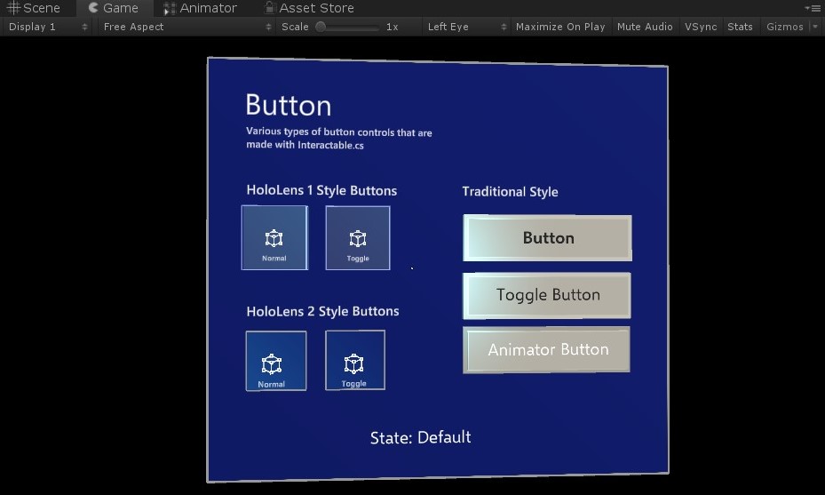Screen dimensions: 825x495
Task: Click the 'State: Default' text
Action: click(x=420, y=437)
